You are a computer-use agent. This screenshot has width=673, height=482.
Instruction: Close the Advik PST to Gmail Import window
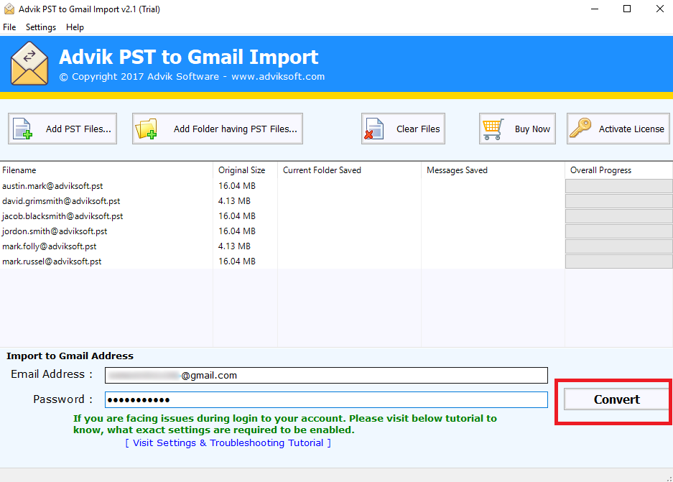[x=659, y=9]
